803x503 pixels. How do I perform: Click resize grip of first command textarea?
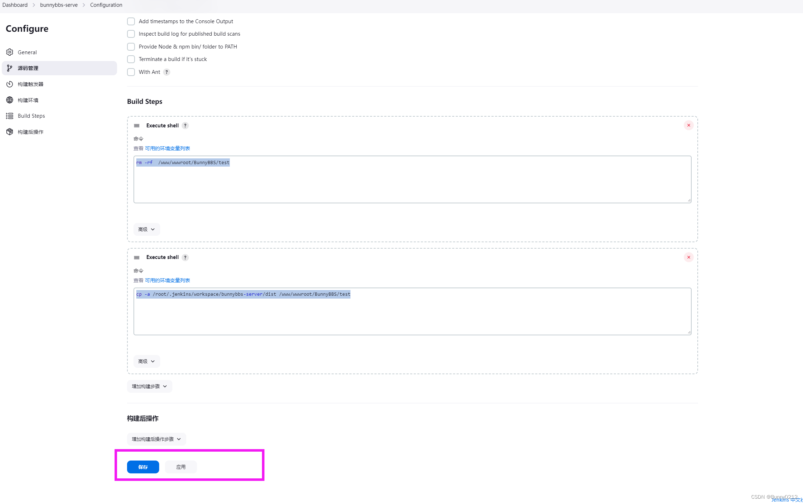click(x=689, y=200)
